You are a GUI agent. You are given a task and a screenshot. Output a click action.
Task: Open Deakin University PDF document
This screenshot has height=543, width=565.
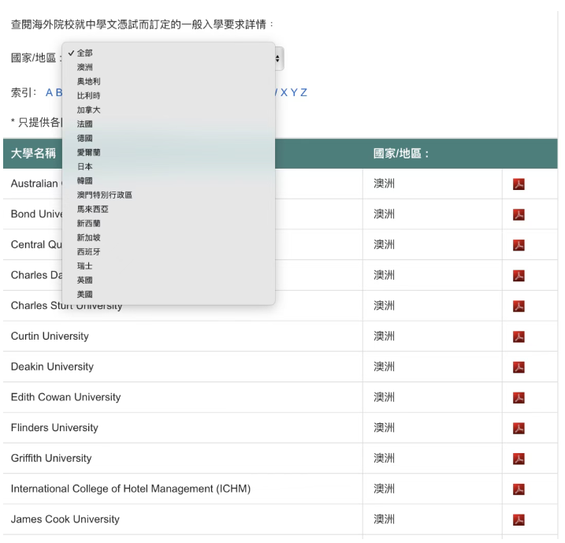[519, 367]
